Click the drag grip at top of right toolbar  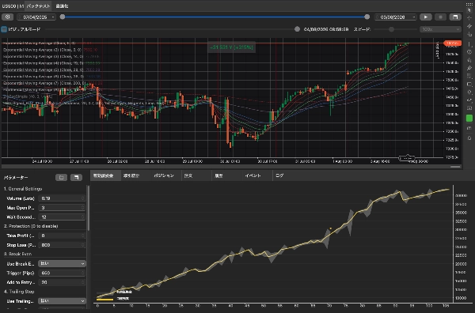(x=469, y=4)
